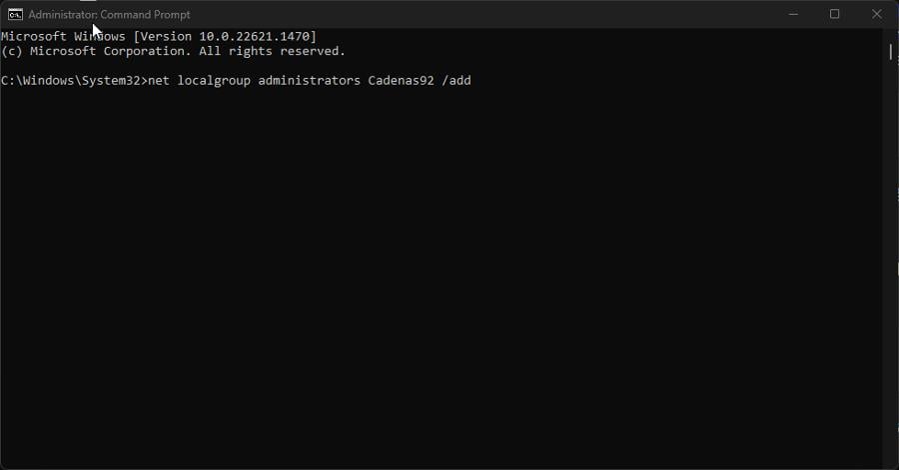Close the Administrator Command Prompt window

tap(877, 14)
